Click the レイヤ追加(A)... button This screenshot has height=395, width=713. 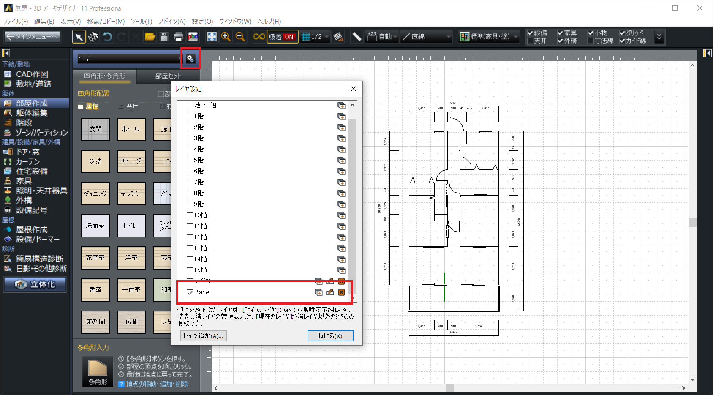tap(203, 336)
